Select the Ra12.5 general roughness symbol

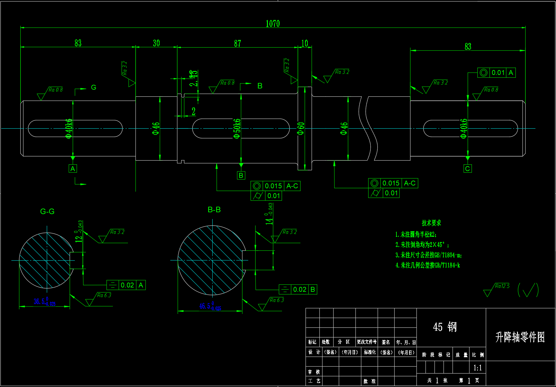click(x=496, y=289)
